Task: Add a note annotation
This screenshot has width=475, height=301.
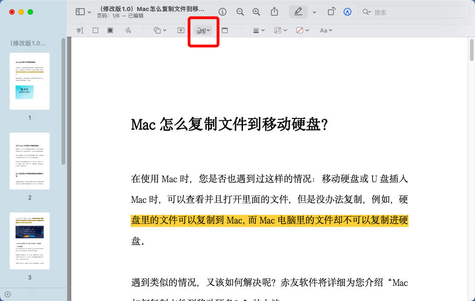Action: (225, 30)
